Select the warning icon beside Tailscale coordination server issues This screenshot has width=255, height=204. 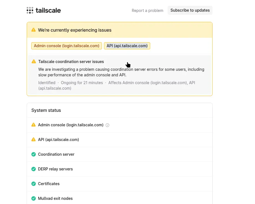coord(34,61)
